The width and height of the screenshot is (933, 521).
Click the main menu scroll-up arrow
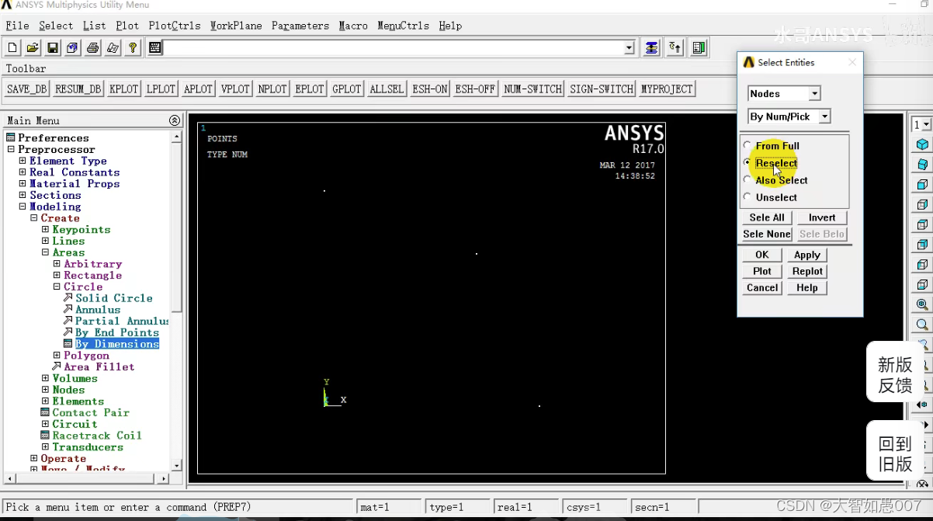click(176, 137)
